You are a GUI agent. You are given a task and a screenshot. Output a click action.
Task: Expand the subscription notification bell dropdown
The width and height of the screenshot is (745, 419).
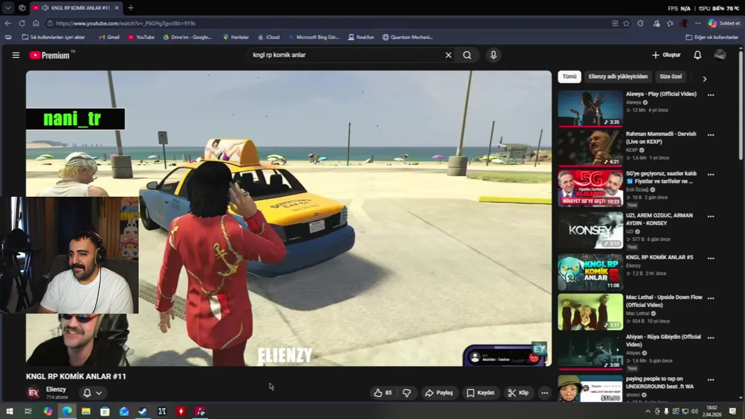point(93,393)
